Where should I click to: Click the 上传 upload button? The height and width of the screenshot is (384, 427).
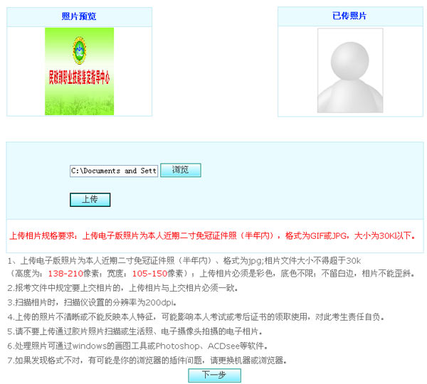pyautogui.click(x=90, y=200)
